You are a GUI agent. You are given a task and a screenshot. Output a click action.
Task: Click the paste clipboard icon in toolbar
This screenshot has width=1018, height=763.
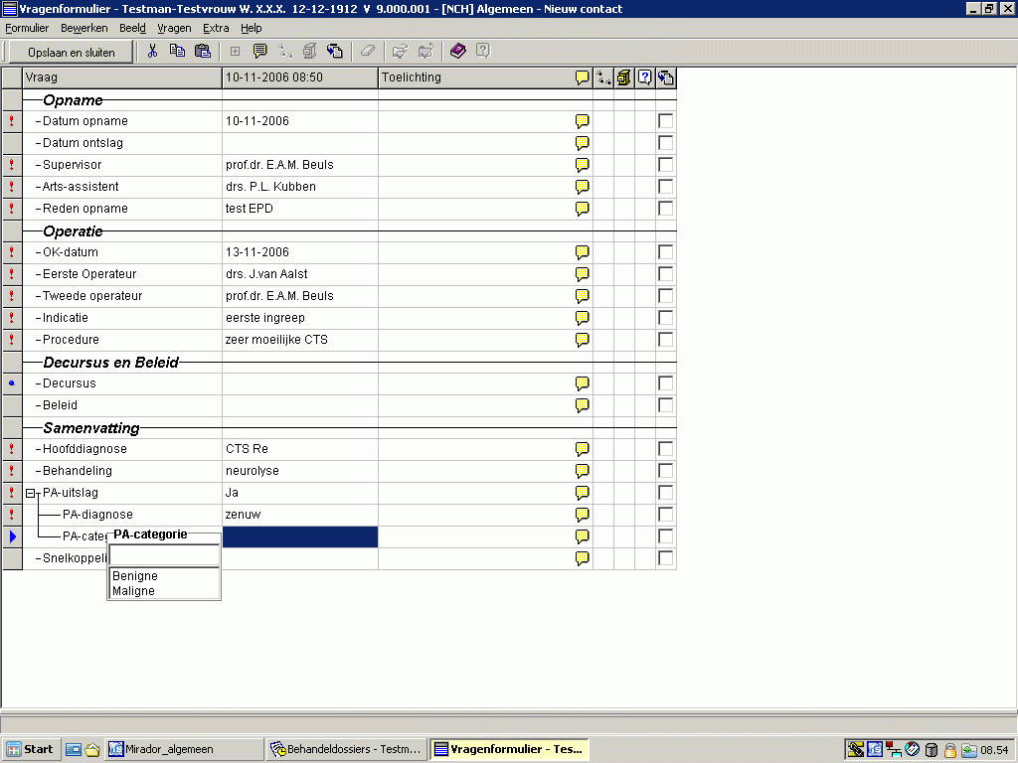(203, 52)
